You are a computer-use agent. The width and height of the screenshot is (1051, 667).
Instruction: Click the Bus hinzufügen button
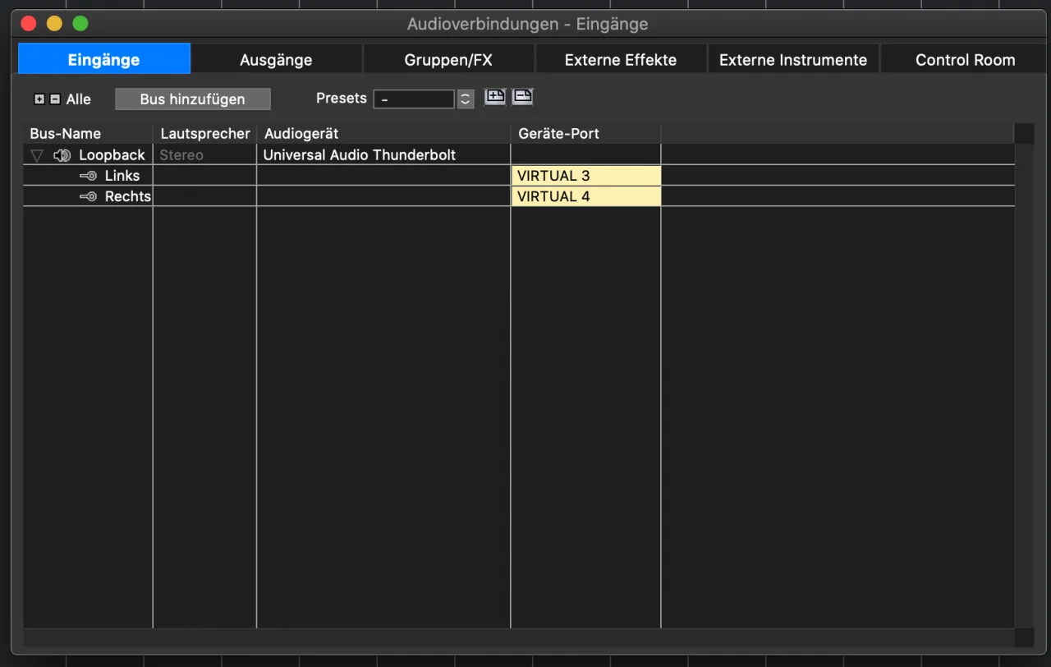[192, 99]
